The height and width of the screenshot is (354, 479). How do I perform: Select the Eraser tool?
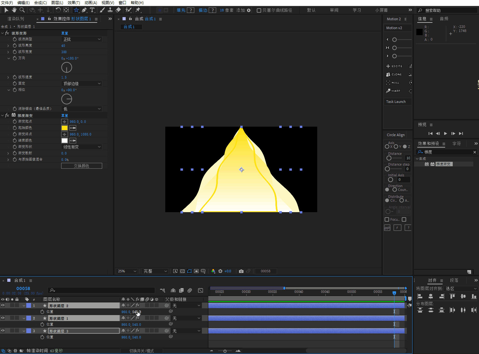click(x=118, y=10)
